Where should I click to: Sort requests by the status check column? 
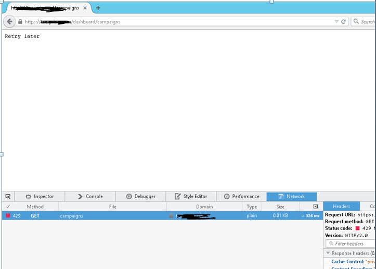[x=8, y=207]
